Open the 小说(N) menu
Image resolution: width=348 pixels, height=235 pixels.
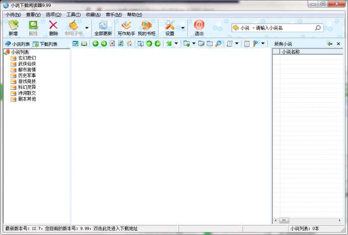click(x=13, y=14)
